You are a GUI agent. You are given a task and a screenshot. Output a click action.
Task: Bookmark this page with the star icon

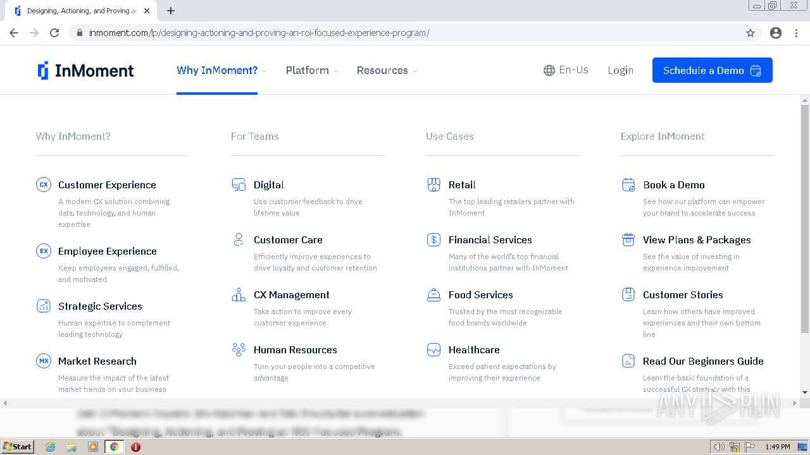pyautogui.click(x=751, y=33)
